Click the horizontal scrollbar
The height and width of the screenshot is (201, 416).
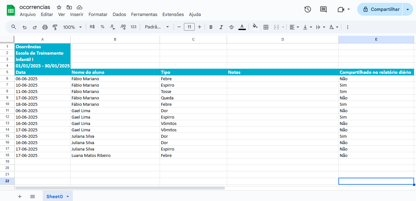pos(120,188)
